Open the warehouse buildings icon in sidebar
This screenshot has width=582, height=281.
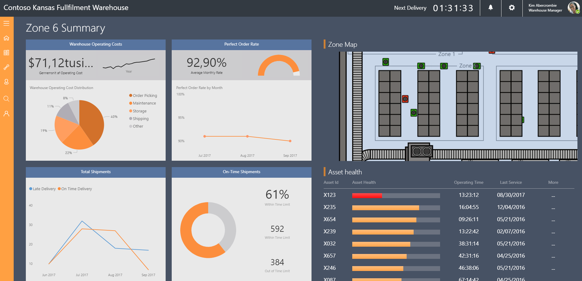pyautogui.click(x=6, y=53)
